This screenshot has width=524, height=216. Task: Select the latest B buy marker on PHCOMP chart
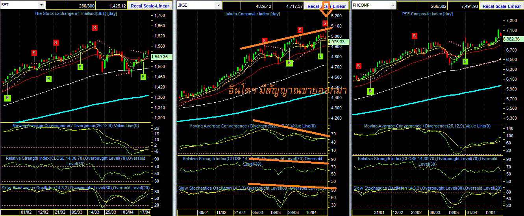(465, 61)
